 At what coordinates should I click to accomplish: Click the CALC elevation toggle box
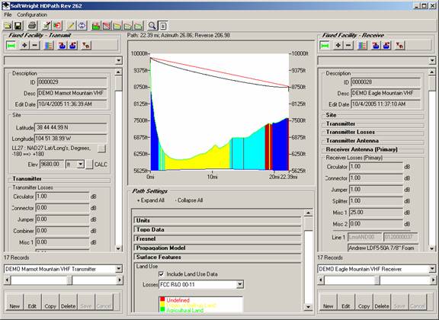(89, 165)
